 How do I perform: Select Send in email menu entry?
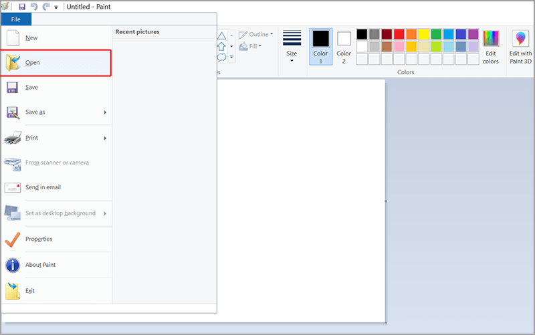click(x=56, y=187)
